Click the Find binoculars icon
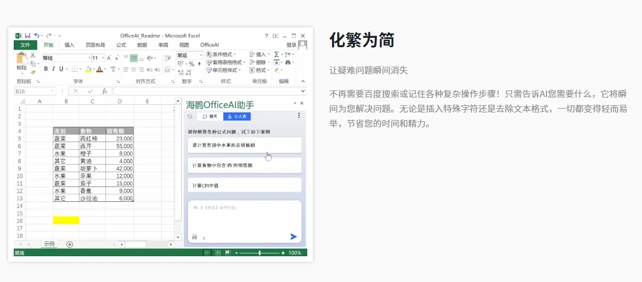The image size is (642, 282). (288, 62)
